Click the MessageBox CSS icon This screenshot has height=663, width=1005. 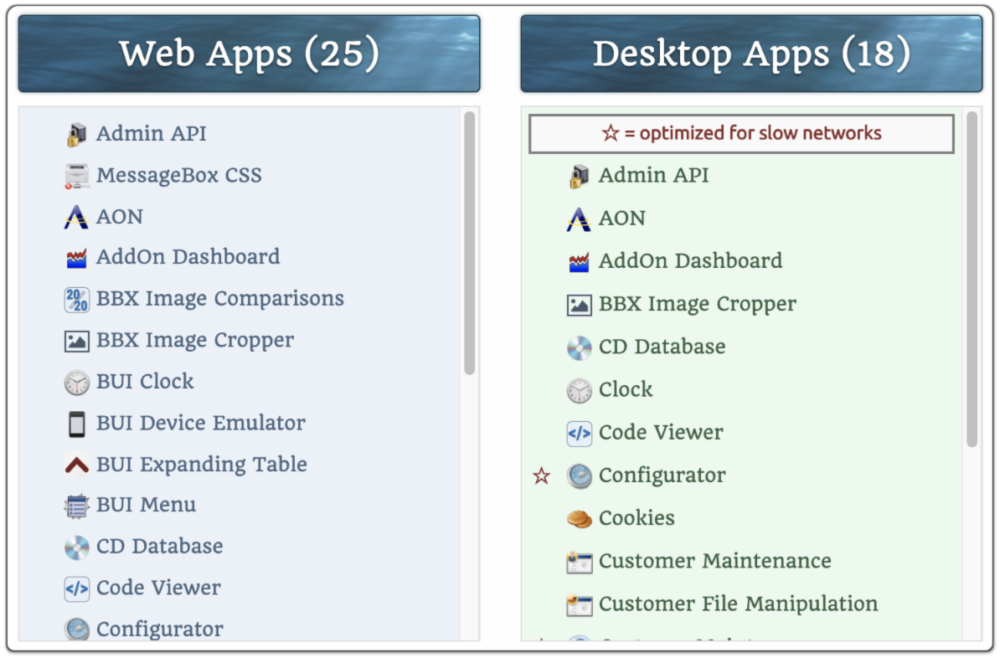click(x=77, y=176)
